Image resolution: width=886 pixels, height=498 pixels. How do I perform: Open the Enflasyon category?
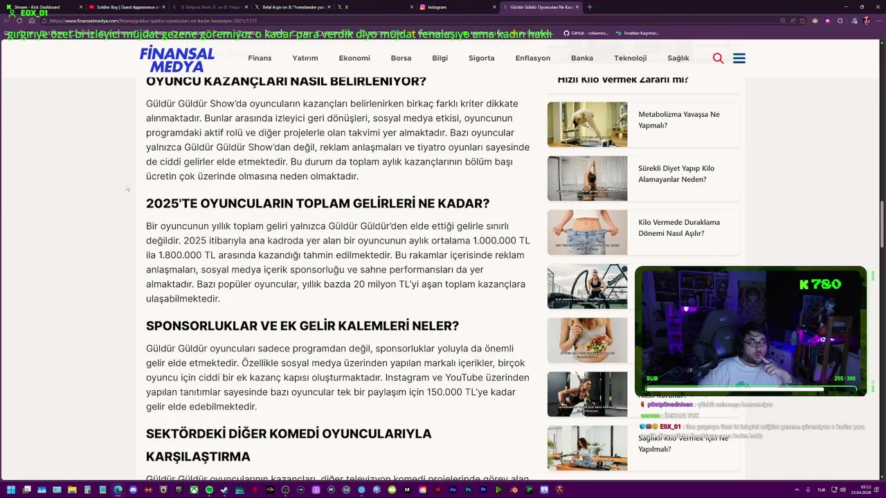click(533, 58)
